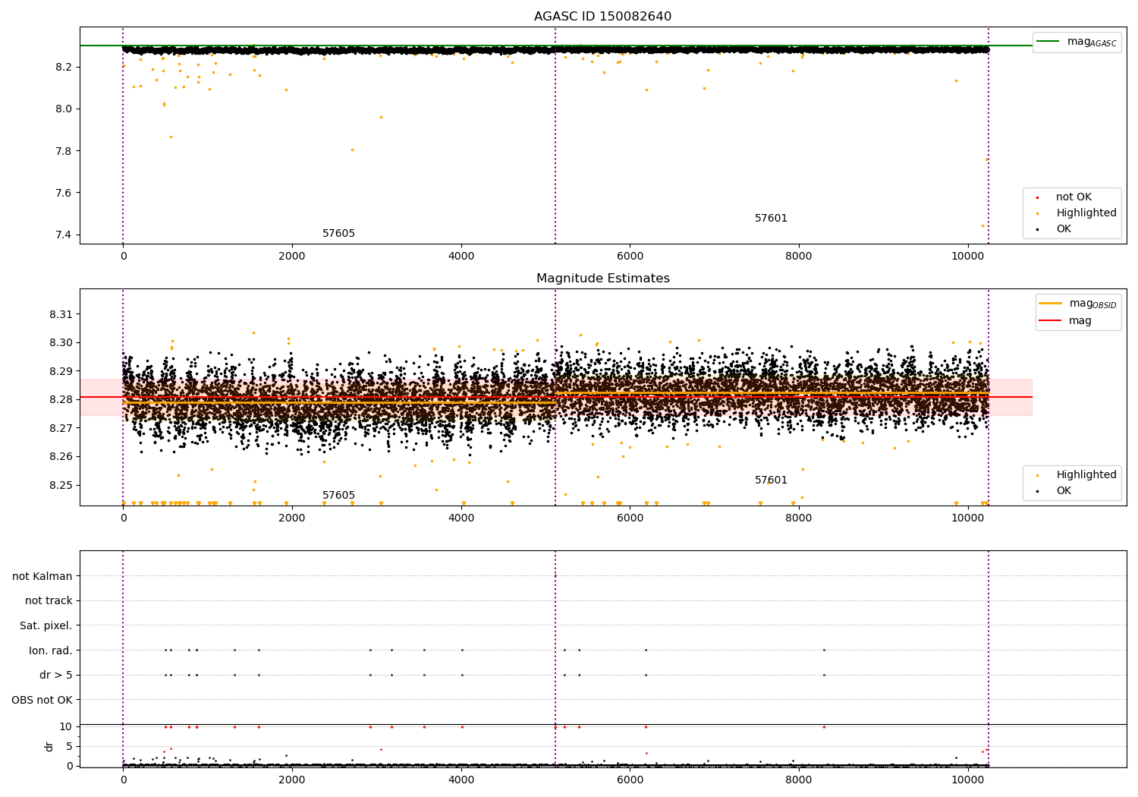Click the '7.6' y-tick on top plot
The image size is (1138, 797).
64,193
